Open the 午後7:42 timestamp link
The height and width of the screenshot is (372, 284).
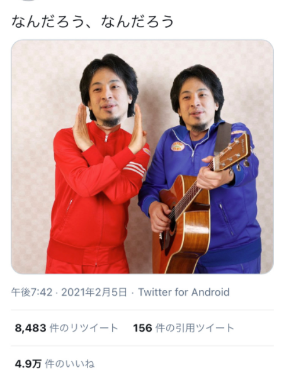click(x=31, y=292)
